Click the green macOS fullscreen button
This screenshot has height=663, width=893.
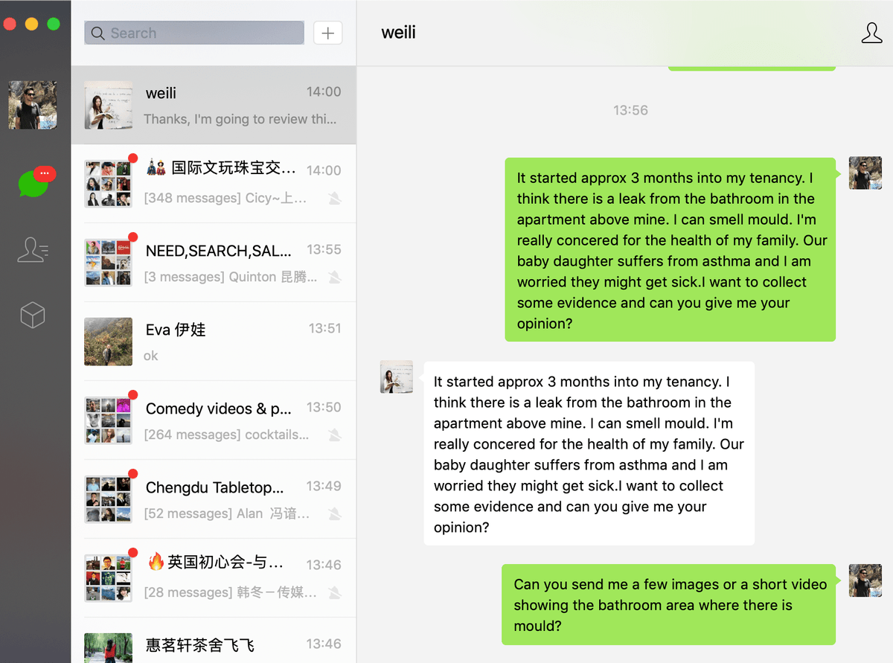point(54,24)
